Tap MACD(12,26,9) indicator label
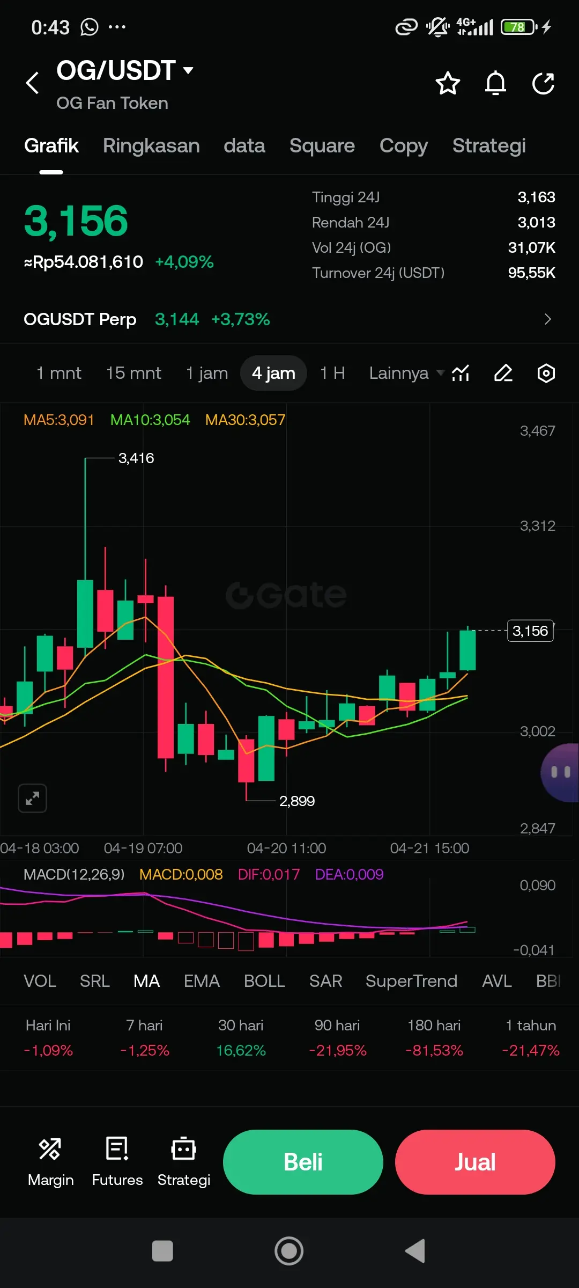This screenshot has height=1288, width=579. pyautogui.click(x=74, y=874)
